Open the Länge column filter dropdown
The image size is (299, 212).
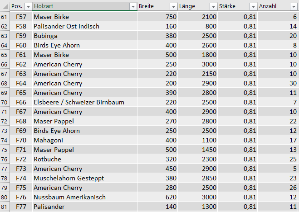point(213,7)
